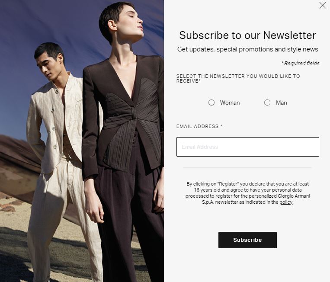Open the privacy policy link
Screen dimensions: 330x282
point(286,202)
